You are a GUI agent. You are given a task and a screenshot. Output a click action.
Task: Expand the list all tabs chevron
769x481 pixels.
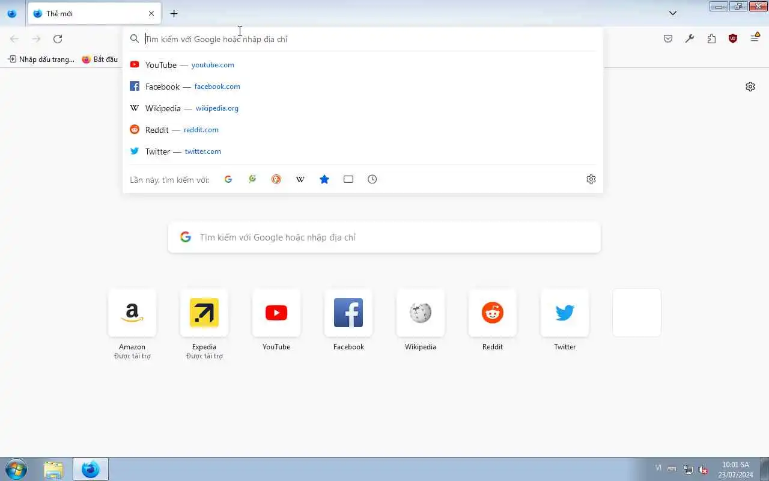[x=673, y=13]
